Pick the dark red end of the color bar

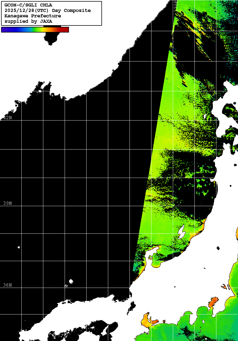point(65,30)
